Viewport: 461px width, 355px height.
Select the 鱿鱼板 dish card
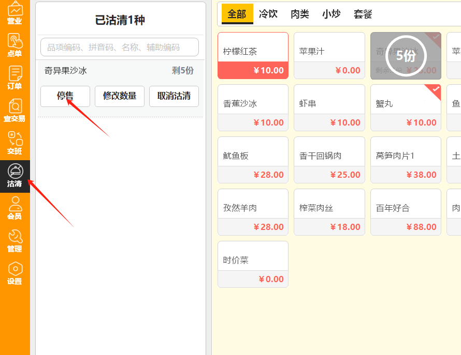(x=253, y=160)
